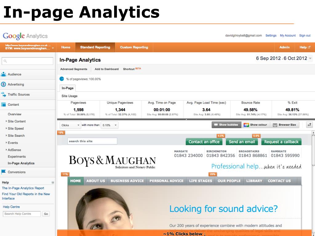Click the export arrow icon beside Browser Size
The width and height of the screenshot is (315, 236).
click(x=309, y=125)
